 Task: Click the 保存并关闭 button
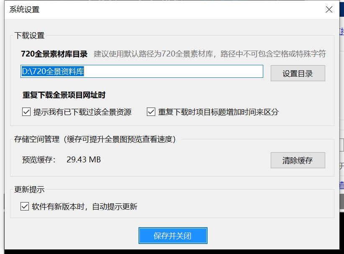[x=173, y=236]
